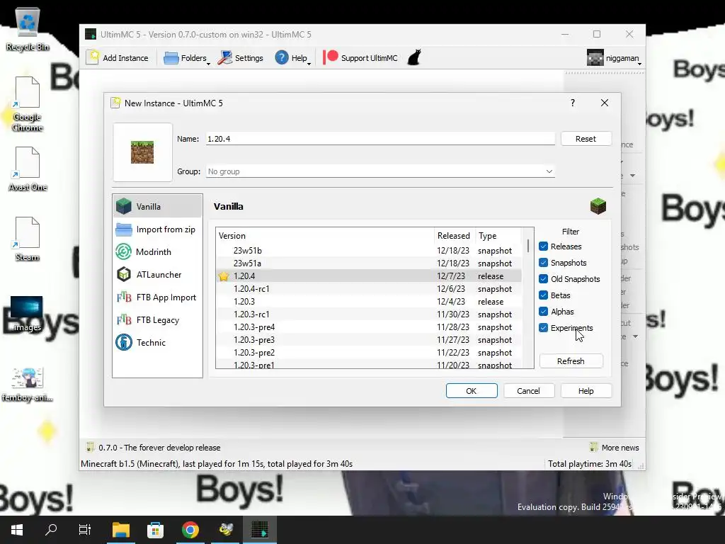Click the Import from zip folder icon
This screenshot has height=544, width=725.
pyautogui.click(x=124, y=229)
